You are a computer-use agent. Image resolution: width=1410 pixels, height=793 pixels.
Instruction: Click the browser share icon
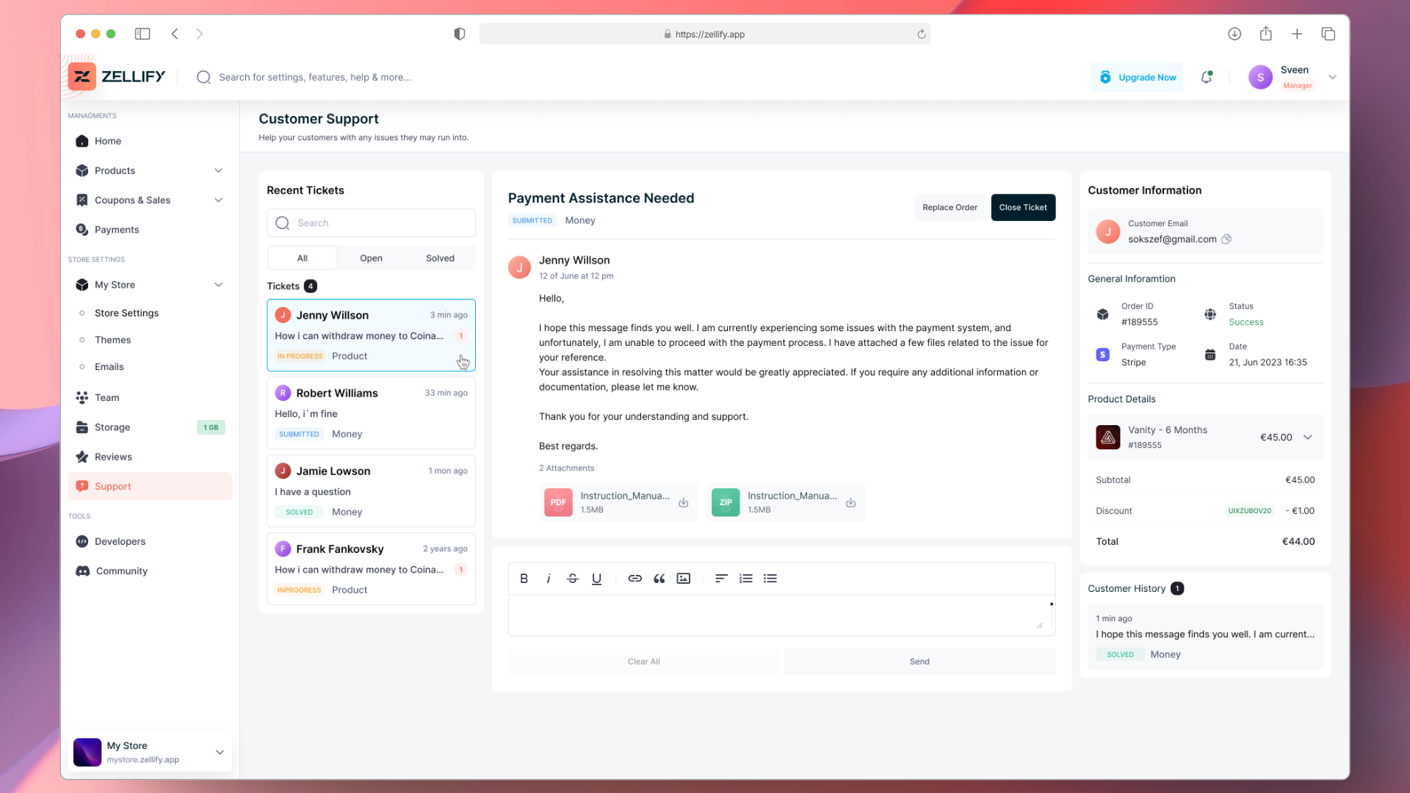point(1266,34)
